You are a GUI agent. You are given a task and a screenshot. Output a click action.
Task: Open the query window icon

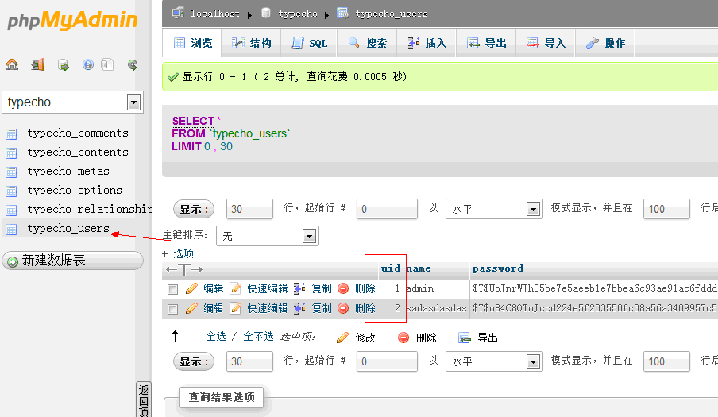click(x=64, y=65)
